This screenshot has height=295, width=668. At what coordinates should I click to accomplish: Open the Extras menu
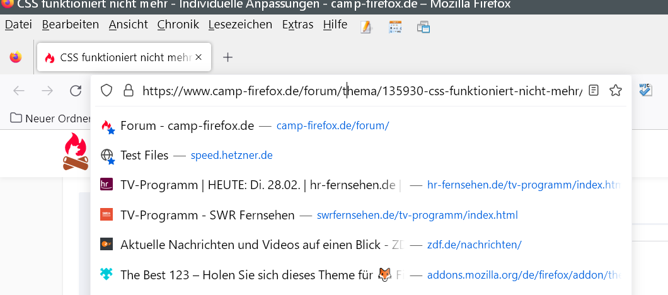tap(297, 25)
